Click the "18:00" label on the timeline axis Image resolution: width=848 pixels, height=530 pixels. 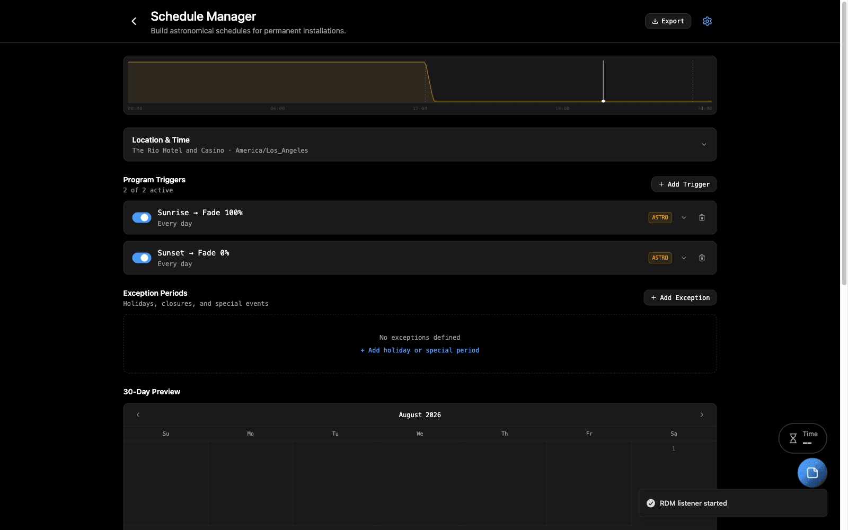(x=562, y=109)
